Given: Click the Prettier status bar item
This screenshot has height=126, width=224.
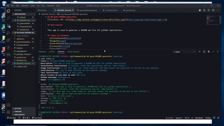Looking at the screenshot, I should click(x=208, y=118).
